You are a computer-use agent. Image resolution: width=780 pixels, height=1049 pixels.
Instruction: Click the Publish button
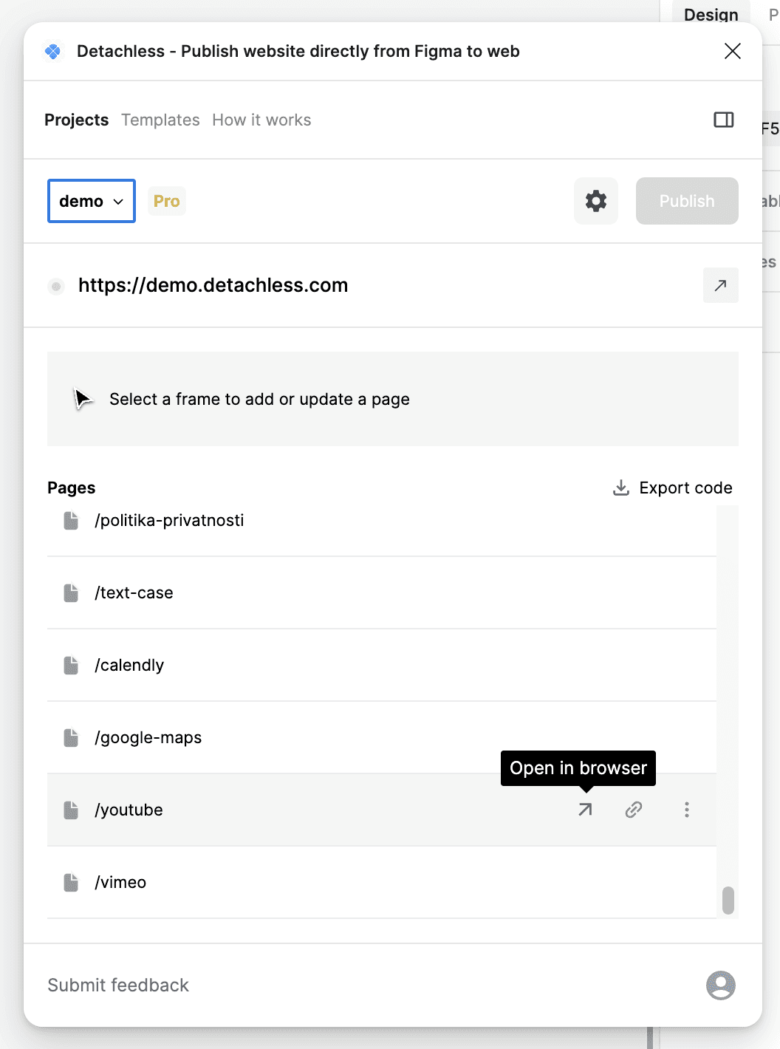tap(686, 201)
